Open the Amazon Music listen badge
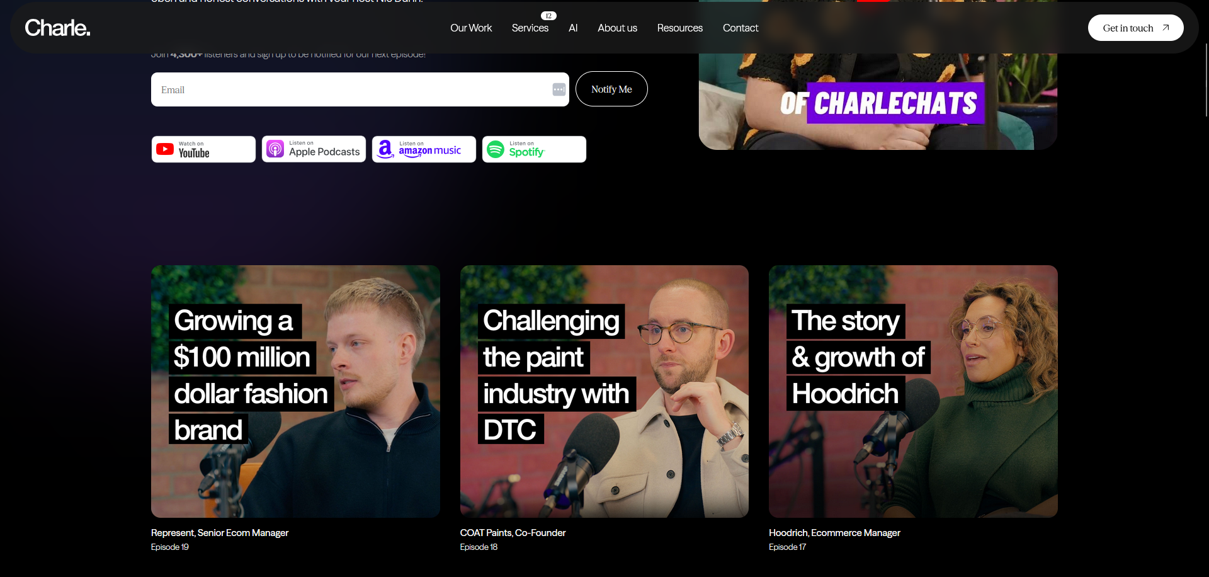Viewport: 1209px width, 577px height. pyautogui.click(x=424, y=149)
